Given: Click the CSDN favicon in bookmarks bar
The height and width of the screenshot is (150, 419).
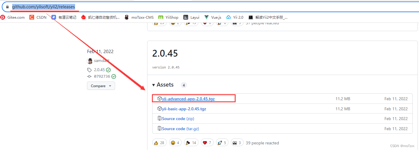Looking at the screenshot, I should pos(32,17).
